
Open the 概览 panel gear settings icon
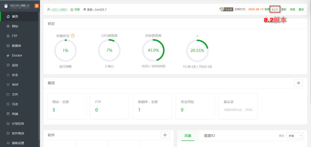(299, 83)
